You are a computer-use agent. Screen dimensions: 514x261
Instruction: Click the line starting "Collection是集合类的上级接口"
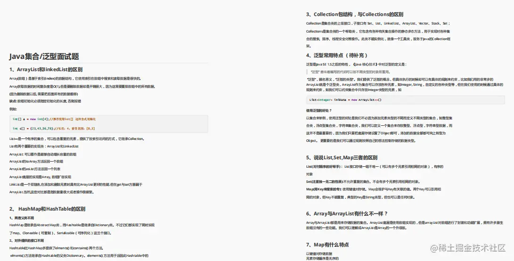[x=378, y=23]
